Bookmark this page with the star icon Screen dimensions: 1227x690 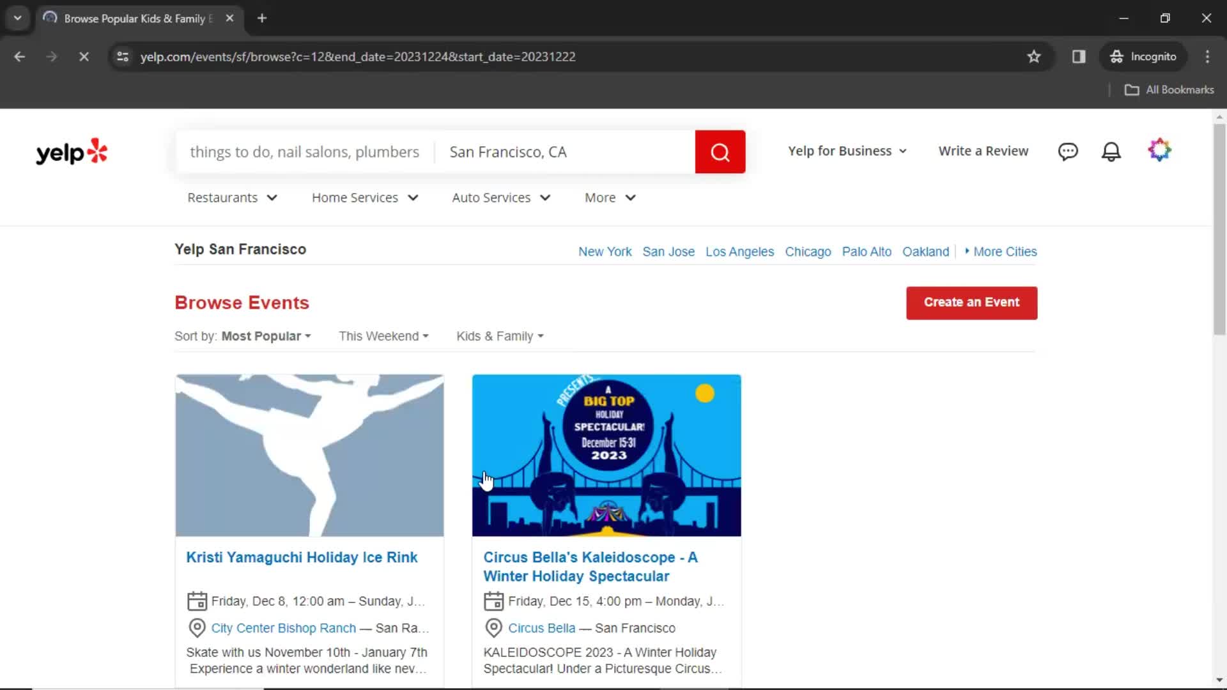tap(1034, 56)
